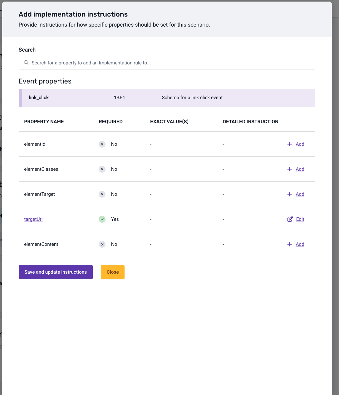Click the gray cross badge for elementId
This screenshot has width=339, height=395.
coord(102,144)
